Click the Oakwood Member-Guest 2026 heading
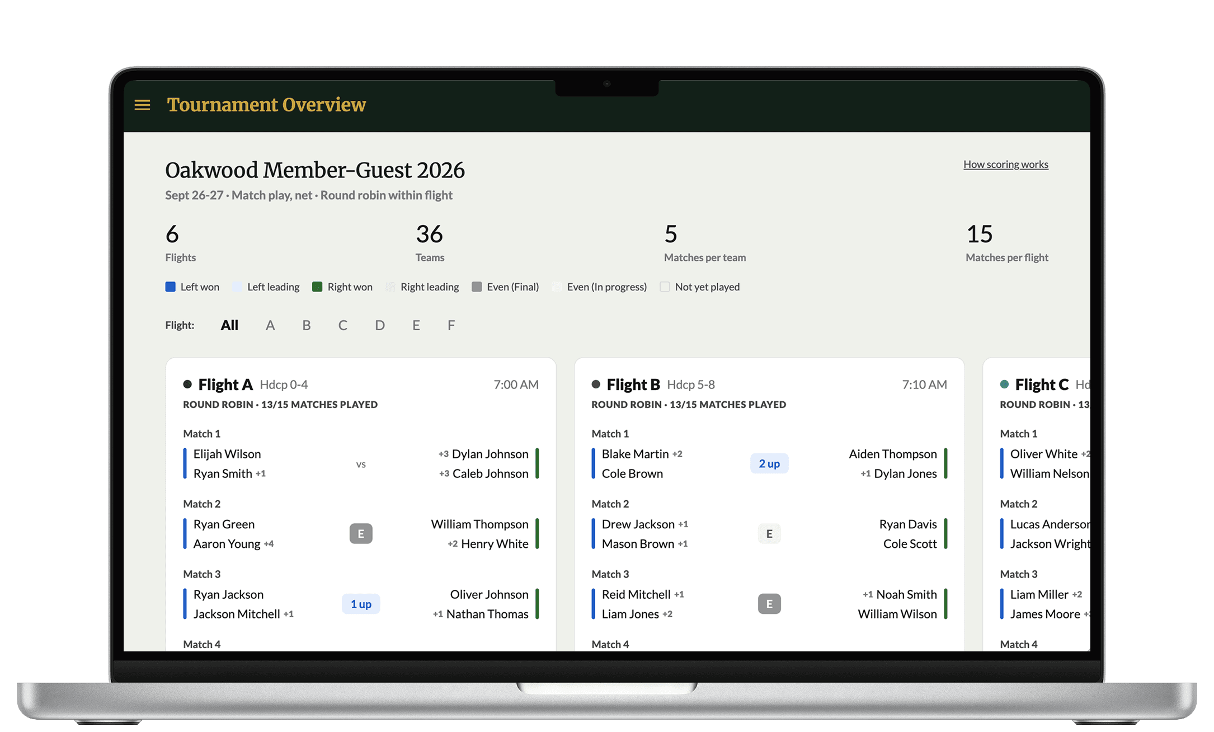1214x732 pixels. coord(315,170)
